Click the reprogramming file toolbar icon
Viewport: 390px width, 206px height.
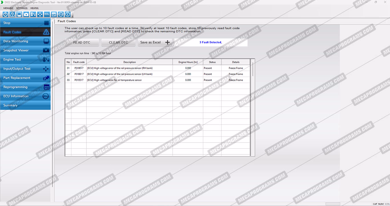(x=54, y=14)
